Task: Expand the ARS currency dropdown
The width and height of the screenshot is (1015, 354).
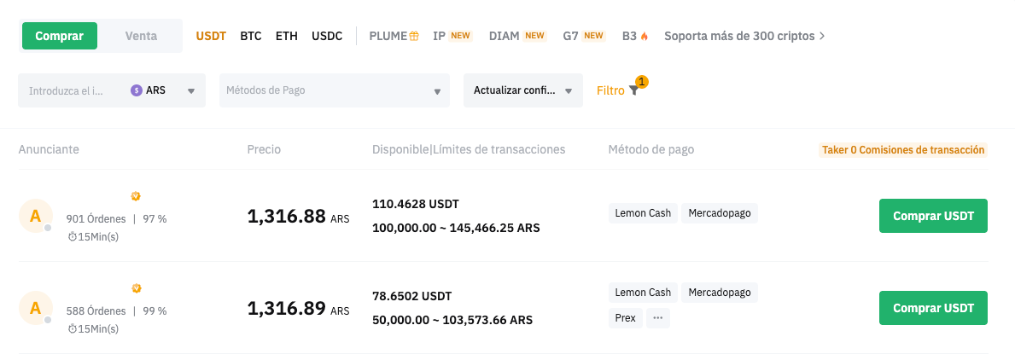Action: 191,91
